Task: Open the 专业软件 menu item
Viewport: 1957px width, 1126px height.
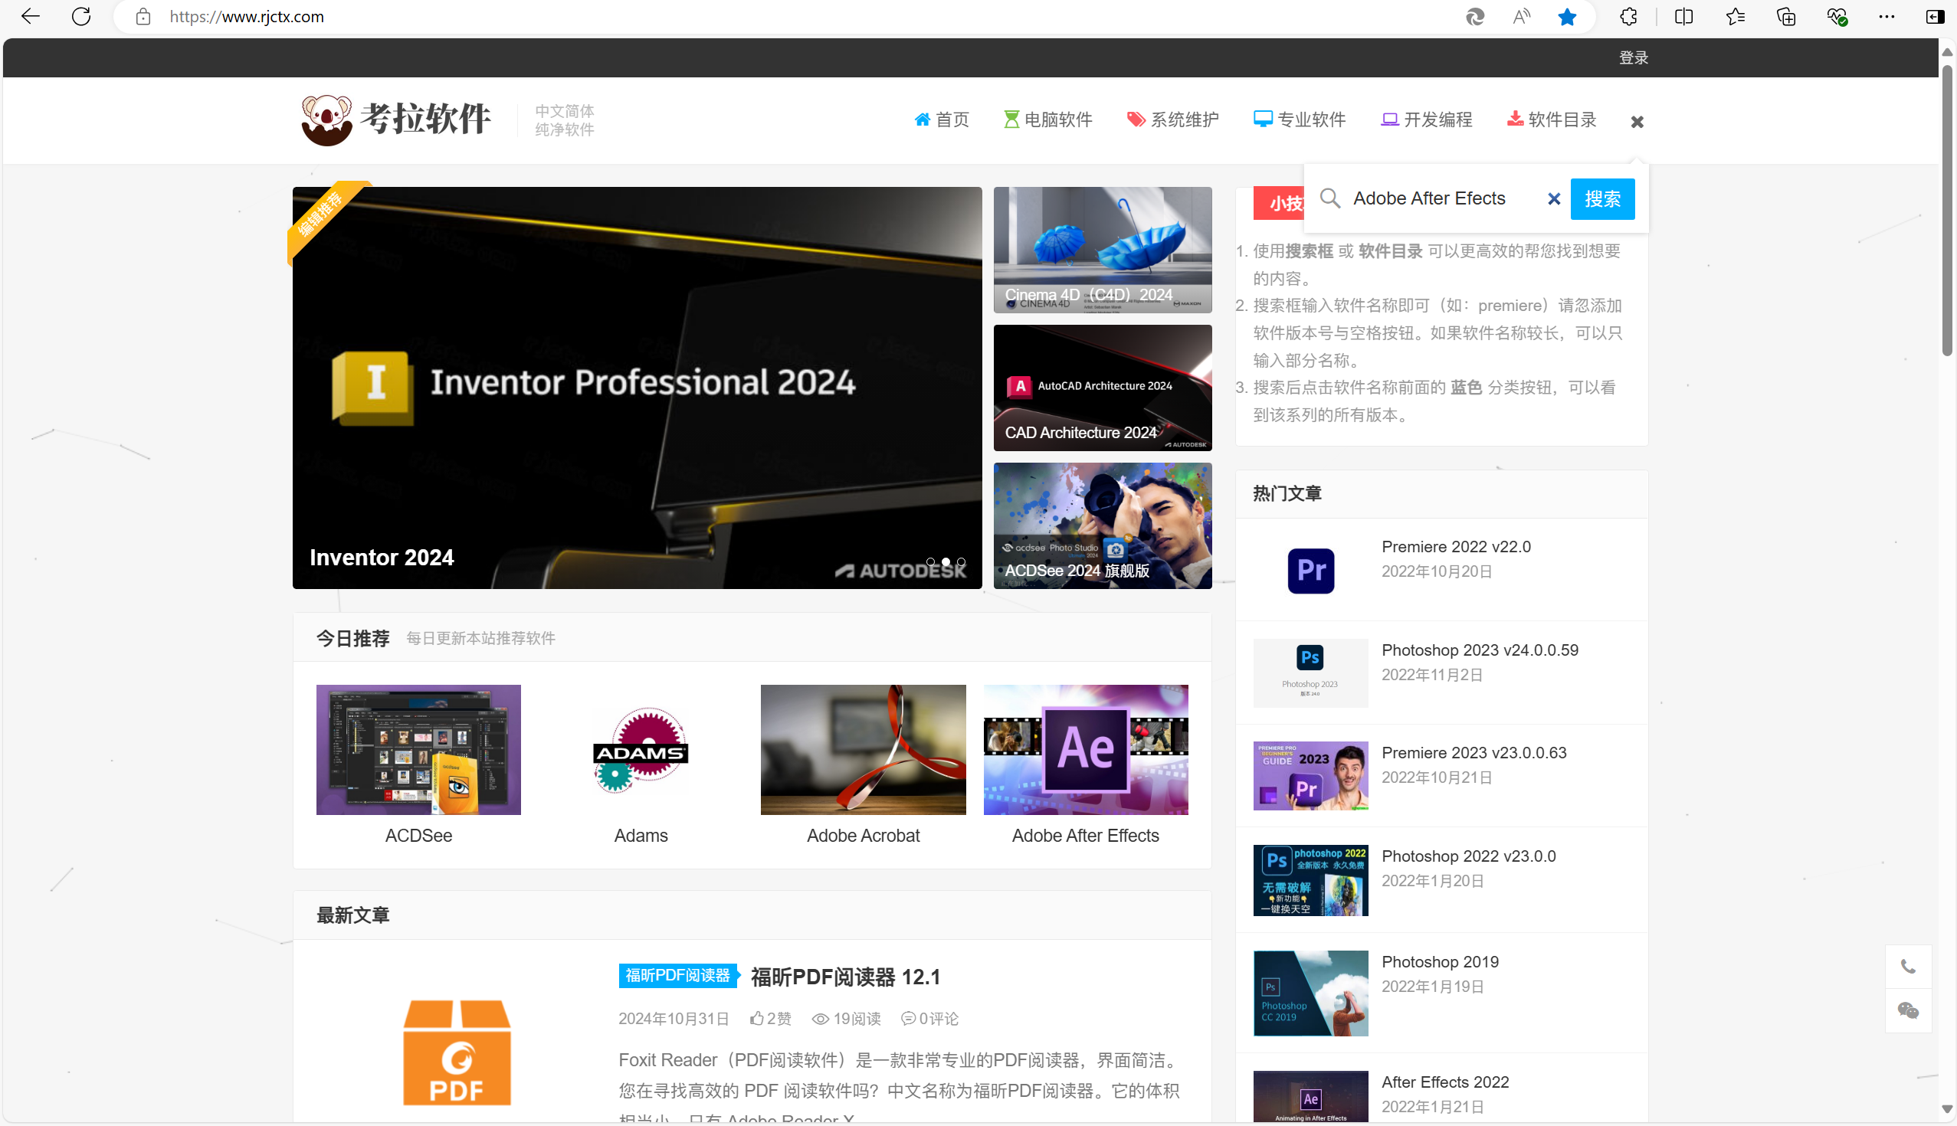Action: (1300, 119)
